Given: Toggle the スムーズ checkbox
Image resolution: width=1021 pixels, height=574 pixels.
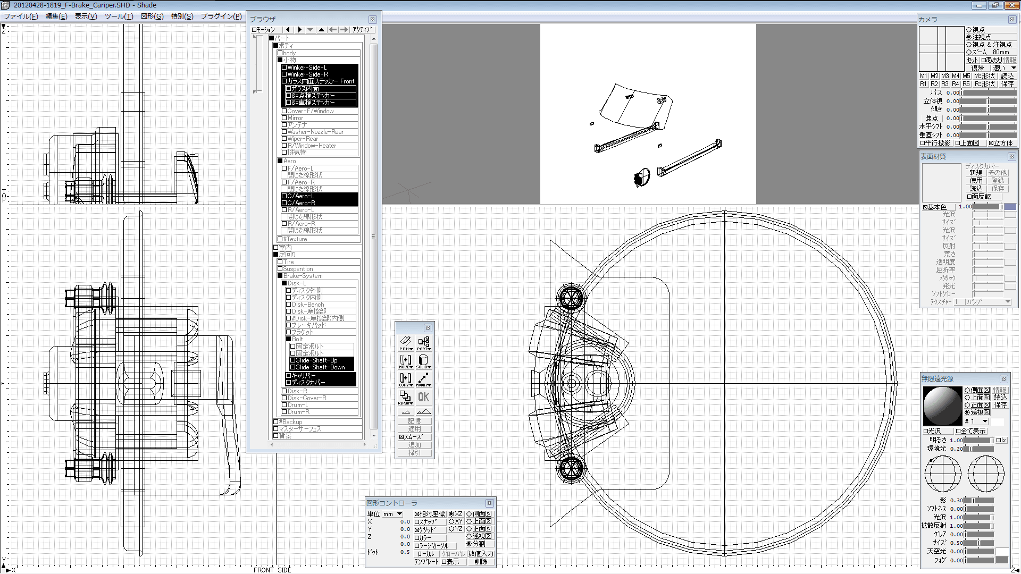Looking at the screenshot, I should tap(401, 437).
